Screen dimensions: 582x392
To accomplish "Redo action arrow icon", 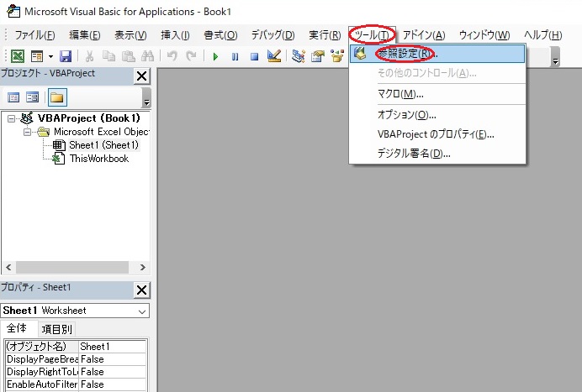I will click(191, 56).
